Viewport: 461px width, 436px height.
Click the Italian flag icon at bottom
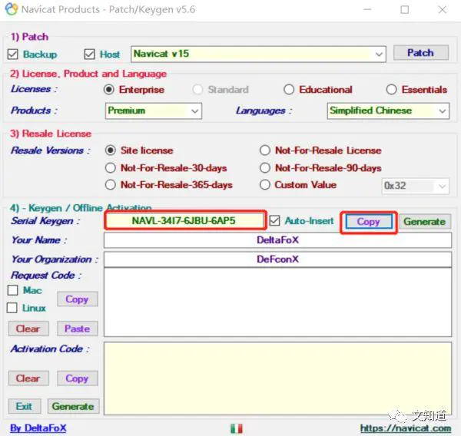pos(237,428)
